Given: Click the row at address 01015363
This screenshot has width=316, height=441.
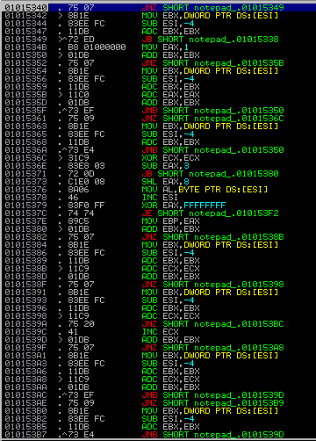Looking at the screenshot, I should 158,126.
